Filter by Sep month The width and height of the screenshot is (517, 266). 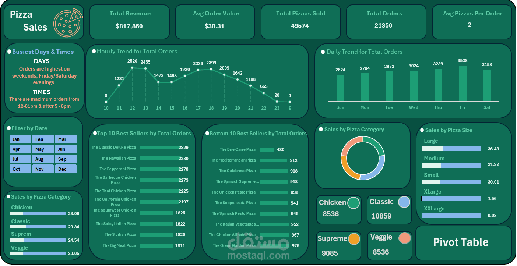click(66, 159)
